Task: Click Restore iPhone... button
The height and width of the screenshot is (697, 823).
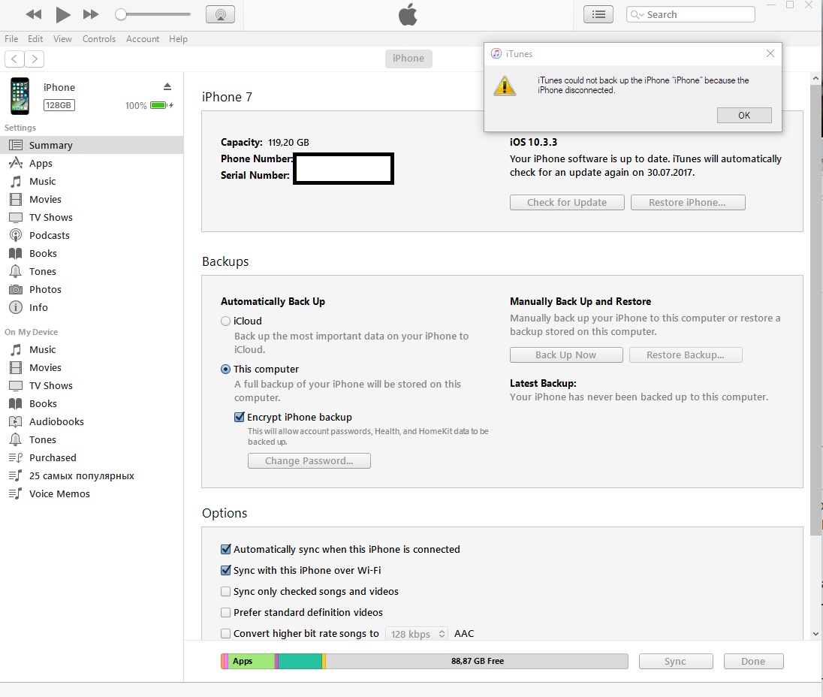Action: pyautogui.click(x=688, y=203)
